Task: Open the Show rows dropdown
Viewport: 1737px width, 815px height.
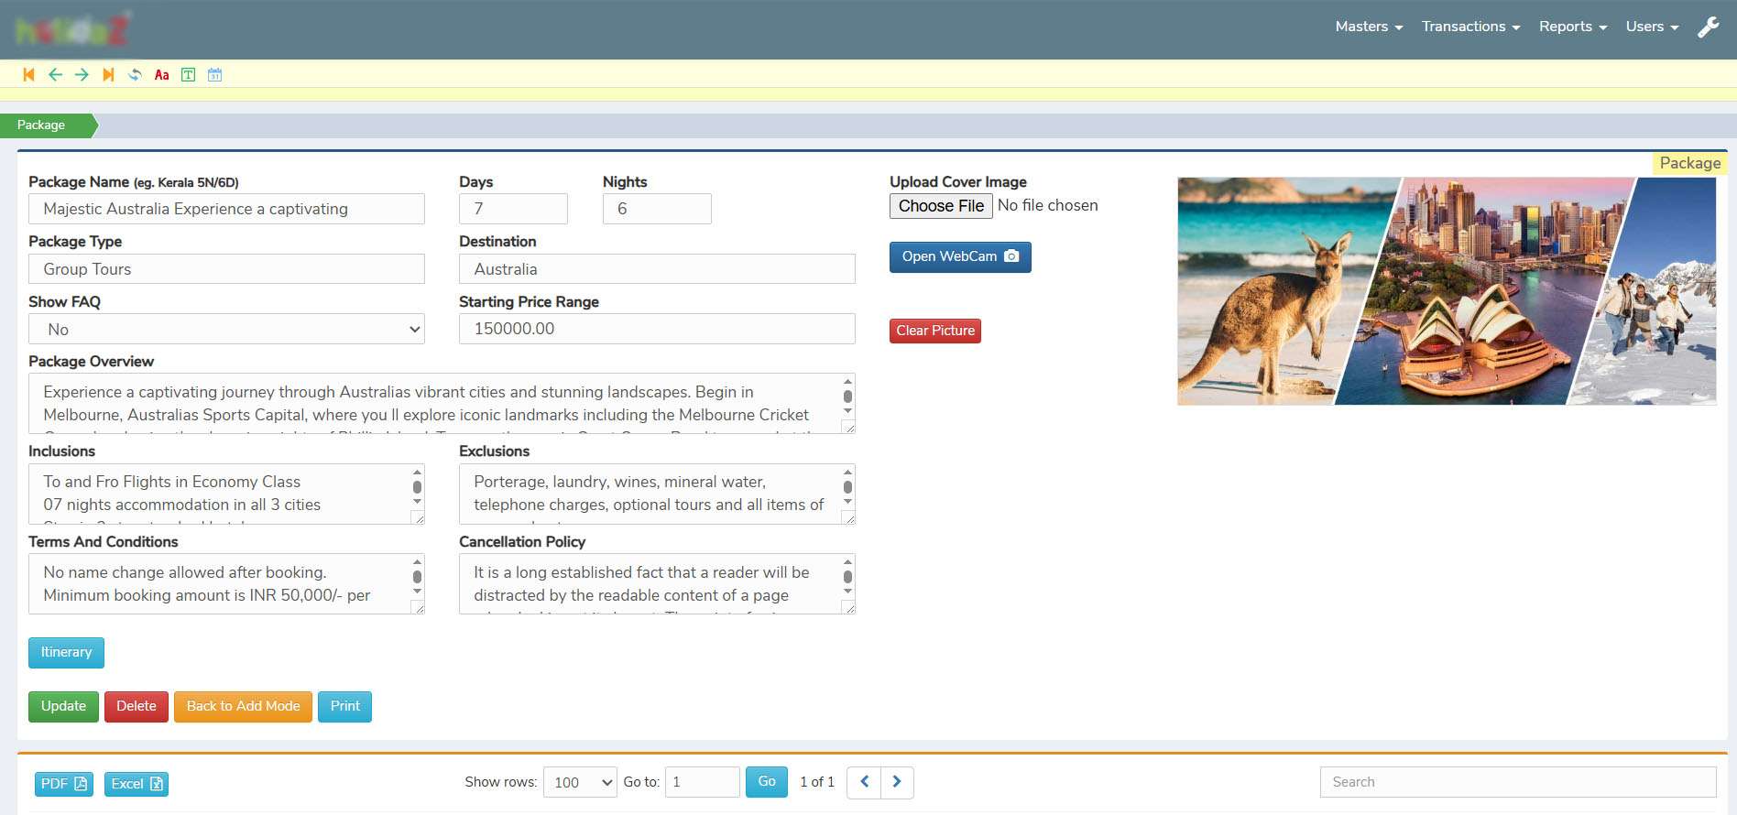Action: pyautogui.click(x=580, y=782)
